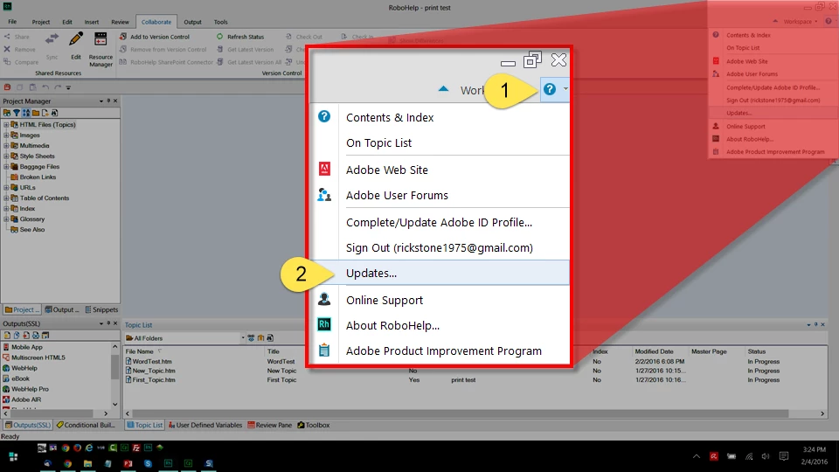
Task: Sort by the Modified Date column header
Action: (x=654, y=351)
